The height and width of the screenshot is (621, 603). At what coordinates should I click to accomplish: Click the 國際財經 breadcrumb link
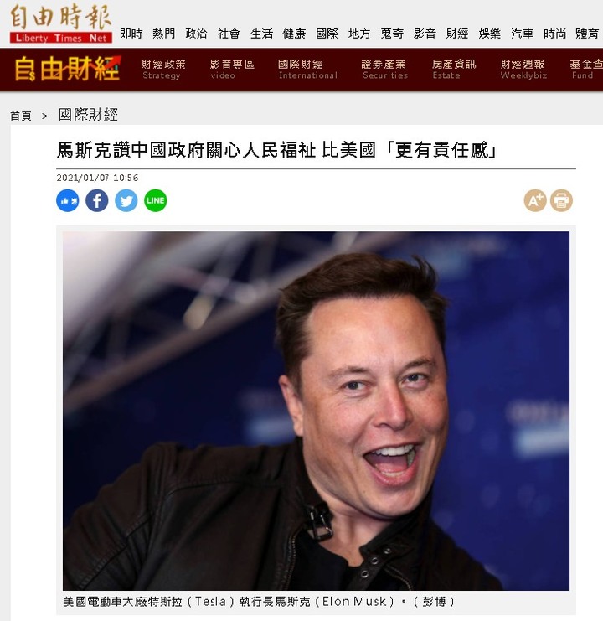(88, 115)
